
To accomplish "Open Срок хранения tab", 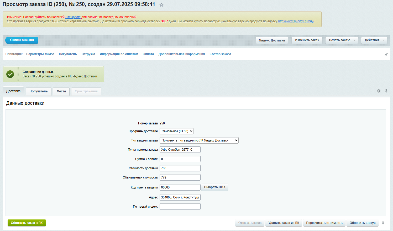I will [86, 91].
